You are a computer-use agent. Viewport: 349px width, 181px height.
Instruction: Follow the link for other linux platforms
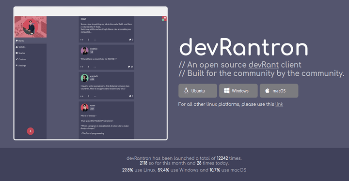(279, 104)
